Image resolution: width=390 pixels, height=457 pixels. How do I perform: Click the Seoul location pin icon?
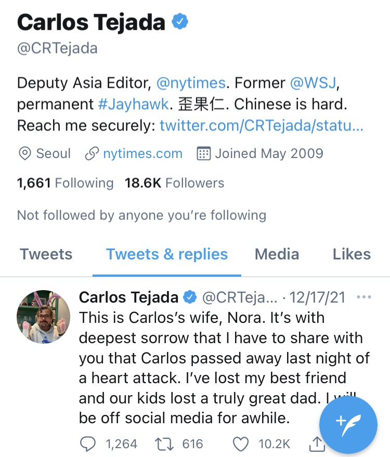coord(24,154)
